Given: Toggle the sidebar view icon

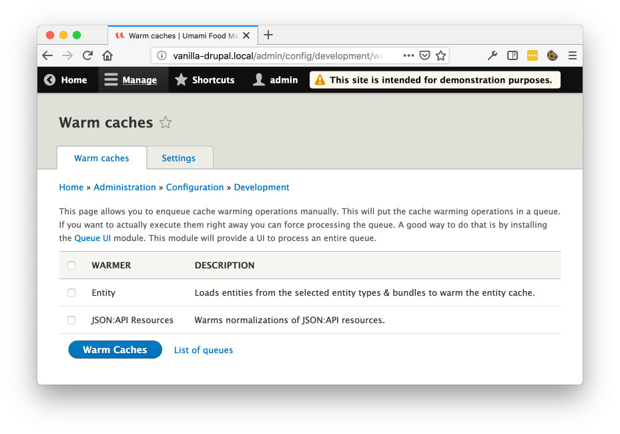Looking at the screenshot, I should point(513,56).
